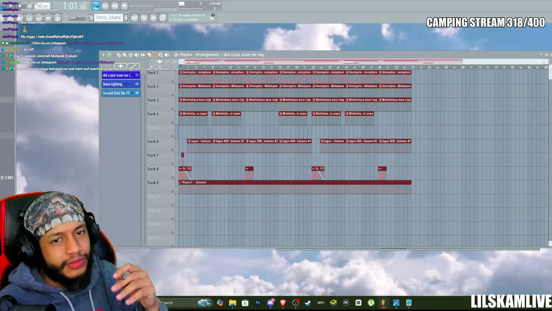Toggle mute on Track 7
Viewport: 552px width, 311px height.
point(172,164)
